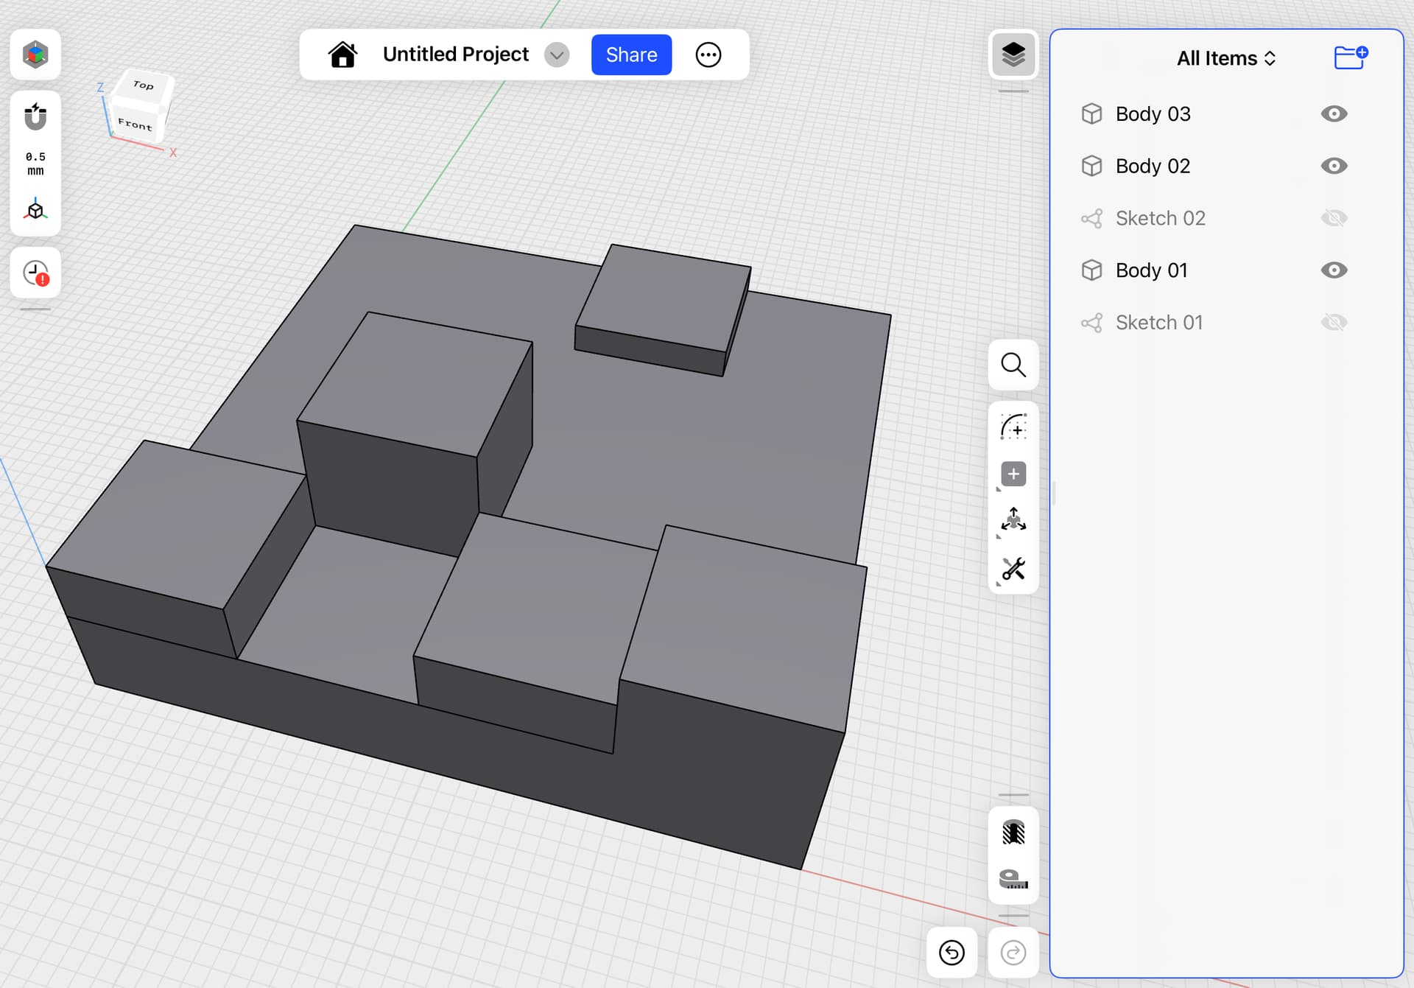Click the Body 02 cube icon
The width and height of the screenshot is (1414, 988).
[1091, 166]
